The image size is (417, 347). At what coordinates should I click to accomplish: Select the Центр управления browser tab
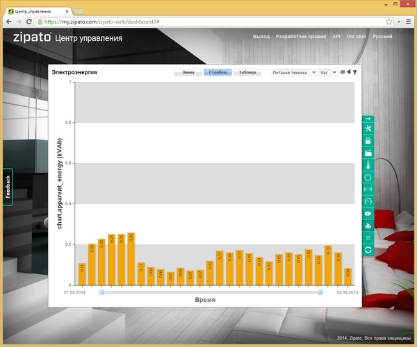pyautogui.click(x=37, y=11)
